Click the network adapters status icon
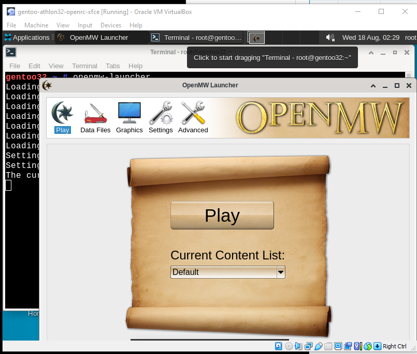417x354 pixels. (x=308, y=346)
